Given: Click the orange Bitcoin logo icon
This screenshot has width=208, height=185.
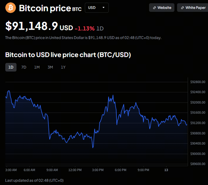Looking at the screenshot, I should 11,8.
